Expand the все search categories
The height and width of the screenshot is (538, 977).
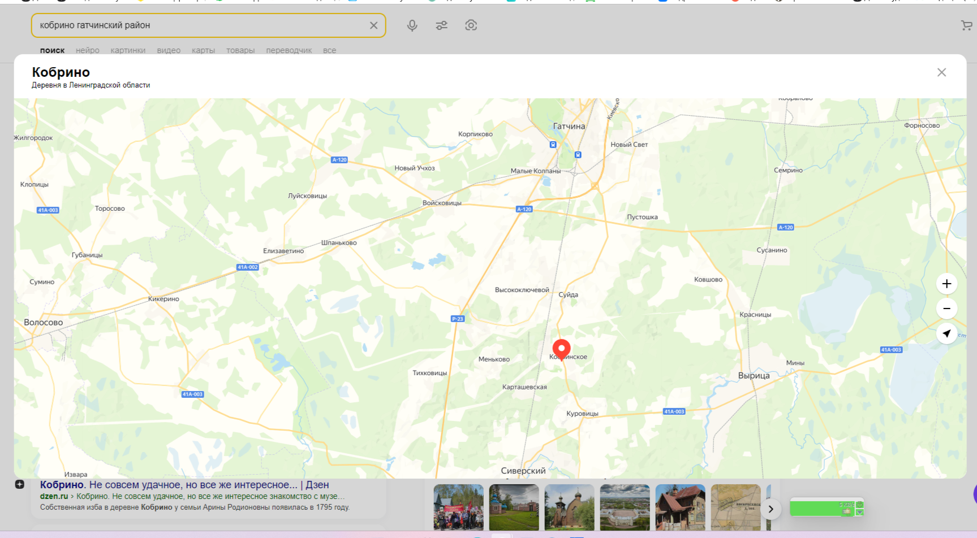point(329,50)
